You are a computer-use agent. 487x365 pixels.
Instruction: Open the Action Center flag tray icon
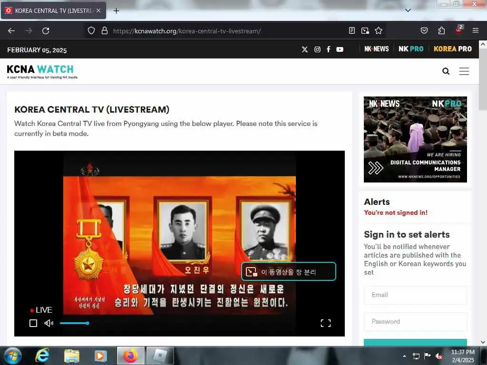(x=428, y=356)
